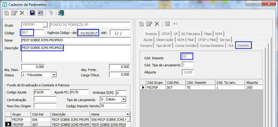Viewport: 278px width, 127px height.
Task: Switch to the Serviço tab
Action: coord(225,40)
